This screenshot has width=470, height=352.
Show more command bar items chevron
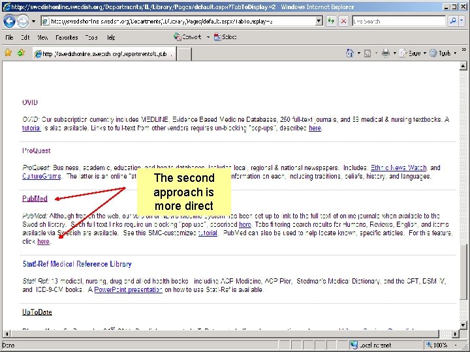pyautogui.click(x=463, y=50)
